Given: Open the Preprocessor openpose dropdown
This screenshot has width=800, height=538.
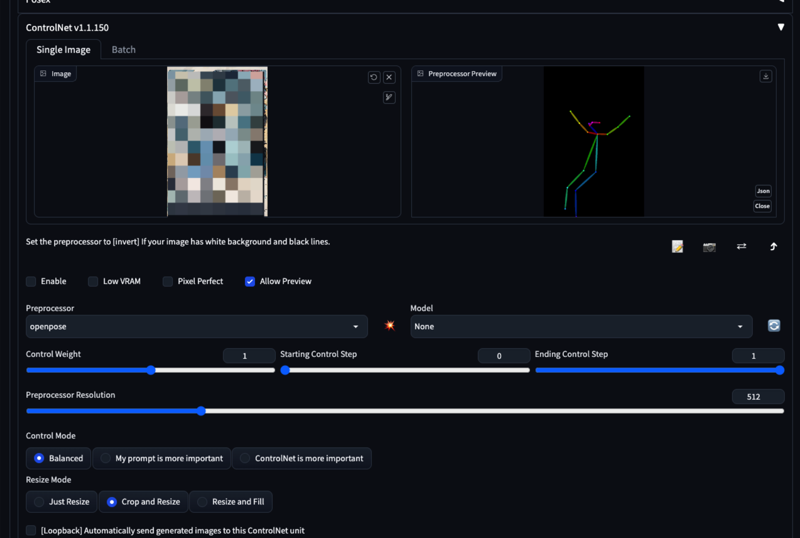Looking at the screenshot, I should 197,327.
